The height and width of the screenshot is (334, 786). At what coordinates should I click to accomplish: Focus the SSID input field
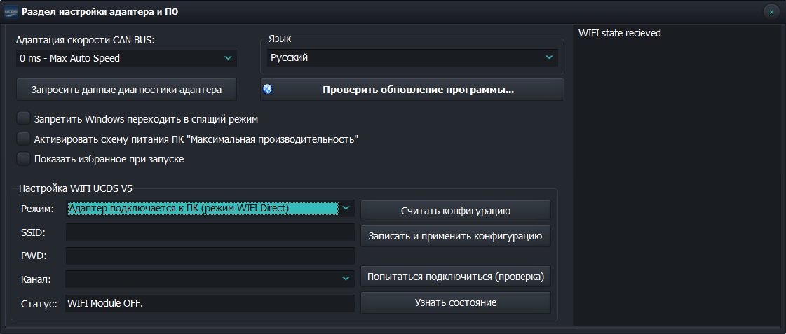[x=210, y=232]
